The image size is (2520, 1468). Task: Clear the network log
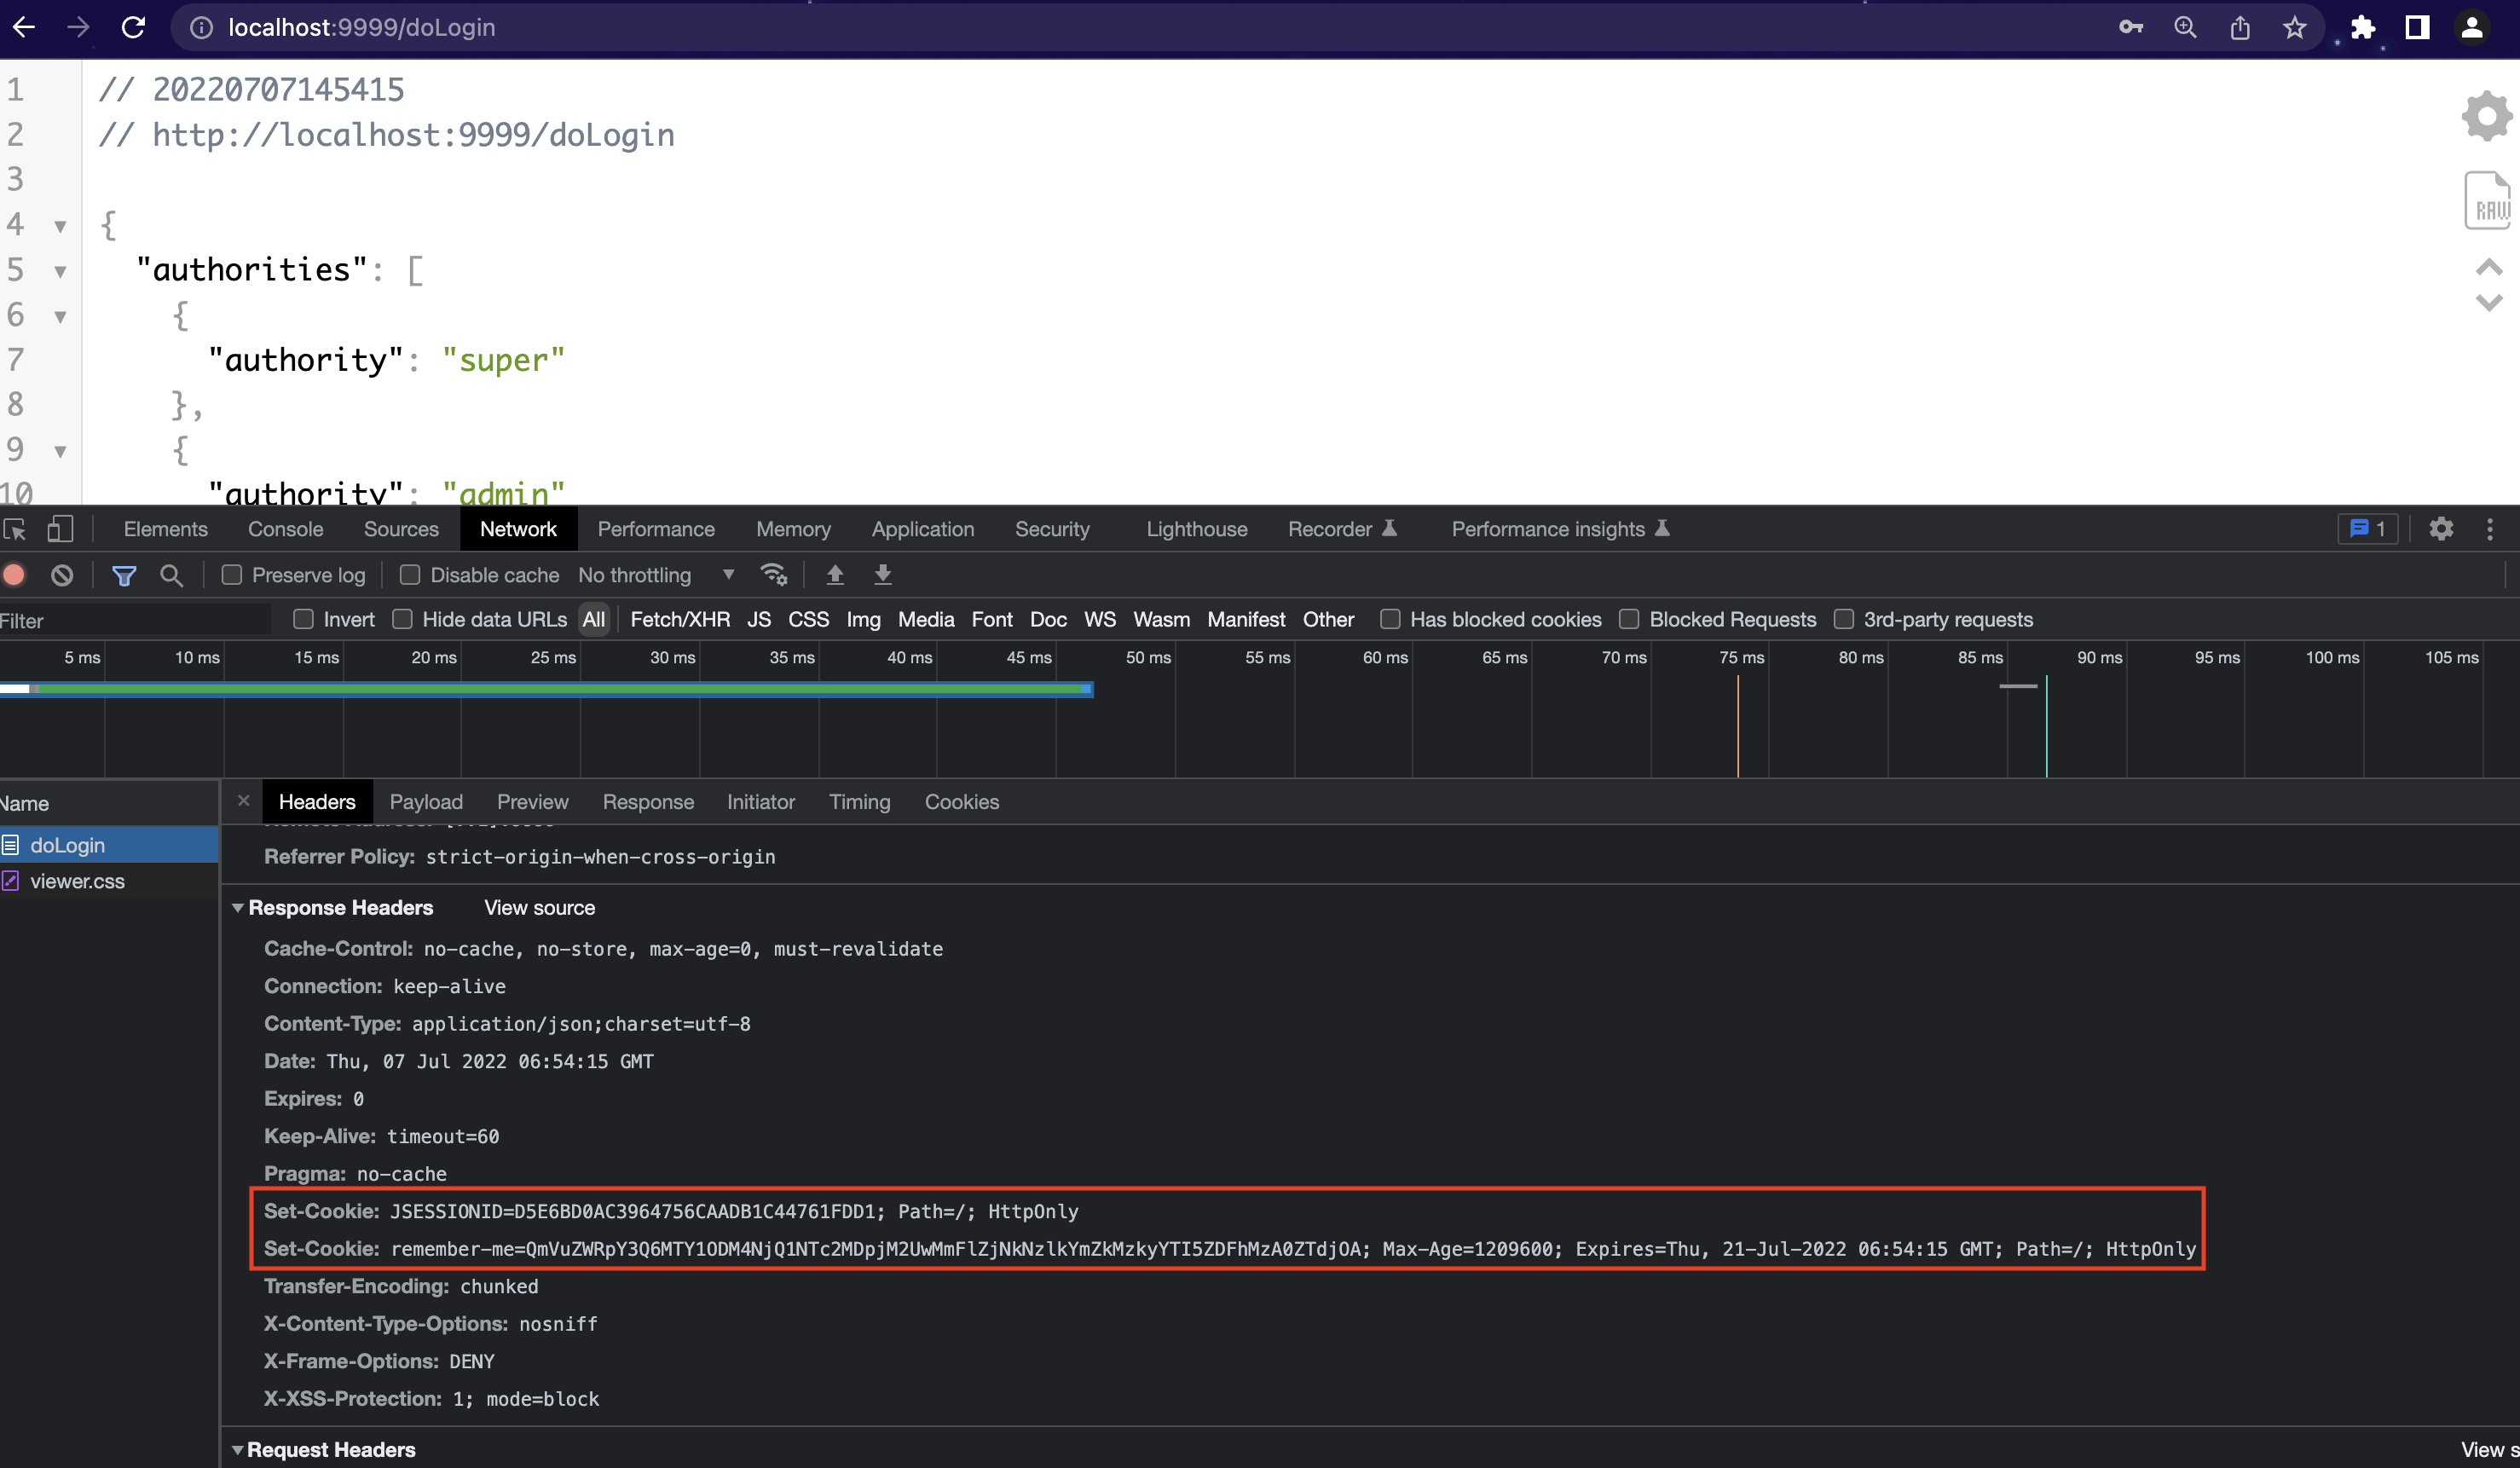(62, 575)
